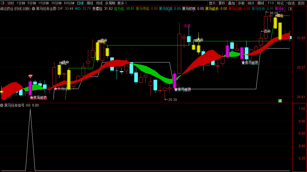Viewport: 307px width, 172px height.
Task: Click the 0.20 sub-chart axis label
Action: pyautogui.click(x=302, y=158)
